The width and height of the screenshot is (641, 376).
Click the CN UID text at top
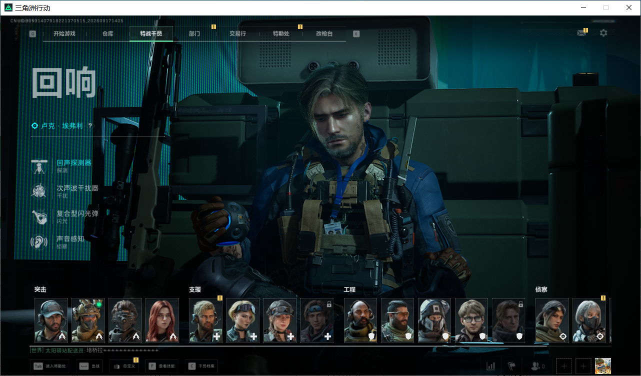[67, 20]
